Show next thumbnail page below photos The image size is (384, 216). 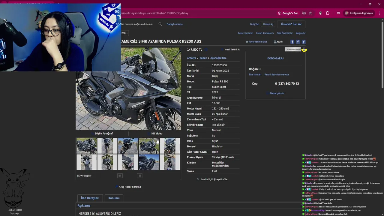pyautogui.click(x=139, y=175)
